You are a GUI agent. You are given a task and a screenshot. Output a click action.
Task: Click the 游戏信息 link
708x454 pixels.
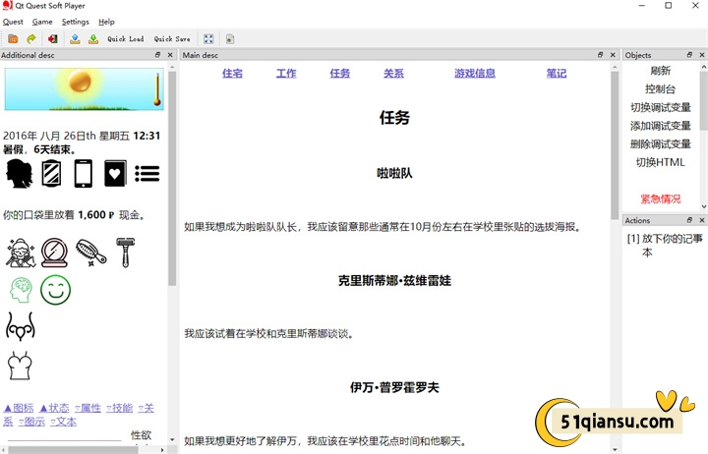(475, 74)
